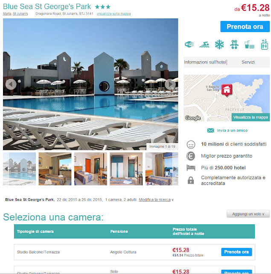The width and height of the screenshot is (271, 274).
Task: Click the elevator amenity icon
Action: click(264, 45)
